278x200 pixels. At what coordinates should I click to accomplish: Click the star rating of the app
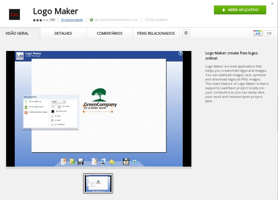[41, 20]
